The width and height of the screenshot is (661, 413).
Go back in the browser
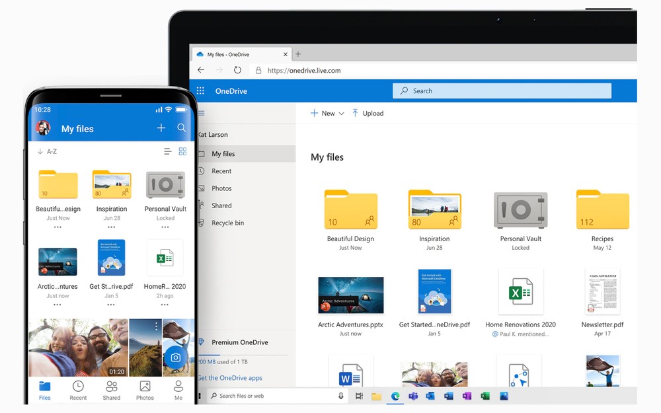[x=201, y=70]
